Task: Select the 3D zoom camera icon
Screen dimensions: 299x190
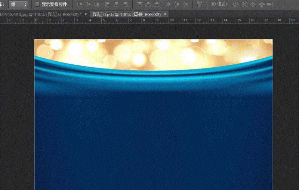Action: (x=270, y=4)
